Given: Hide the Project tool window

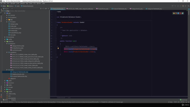Looking at the screenshot, I should (x=49, y=9).
